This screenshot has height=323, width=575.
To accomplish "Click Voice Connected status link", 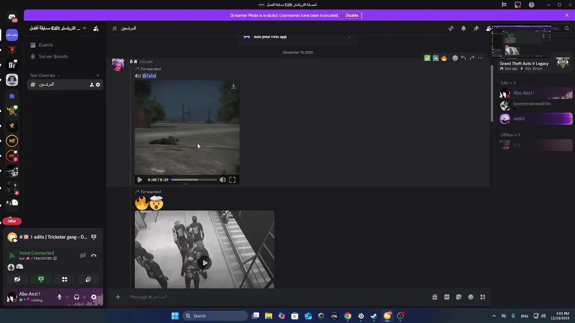I will (36, 253).
